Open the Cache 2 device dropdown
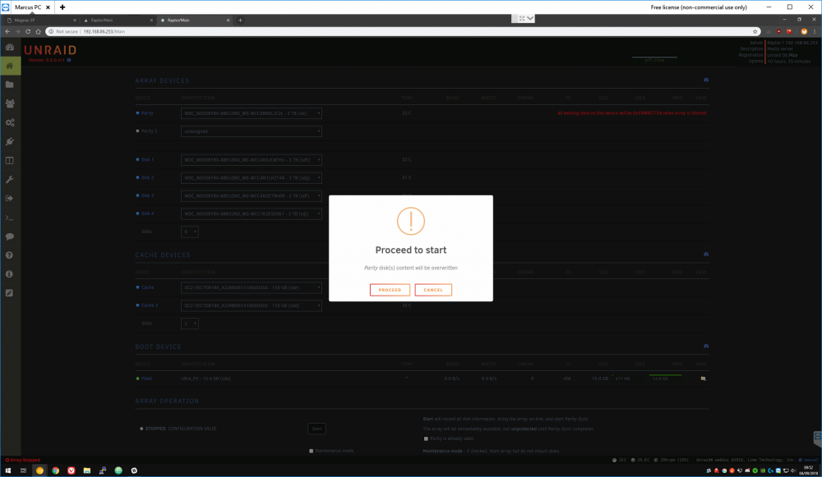 (251, 305)
